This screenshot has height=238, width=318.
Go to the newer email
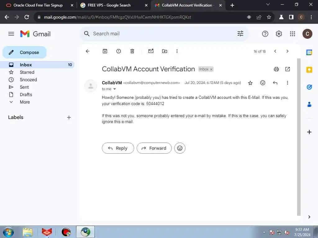click(275, 51)
